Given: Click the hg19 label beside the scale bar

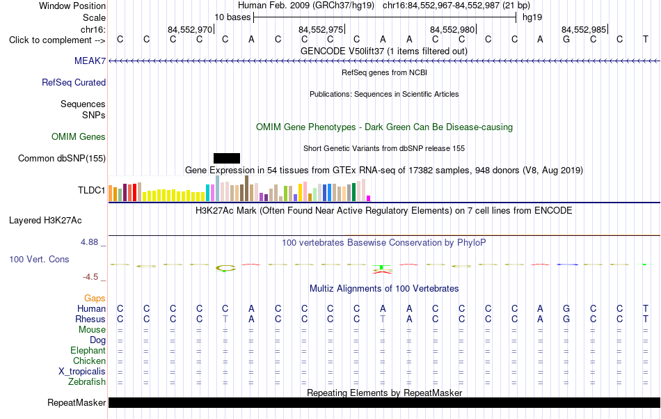Looking at the screenshot, I should tap(532, 17).
